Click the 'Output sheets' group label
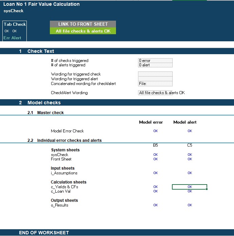 (x=64, y=200)
